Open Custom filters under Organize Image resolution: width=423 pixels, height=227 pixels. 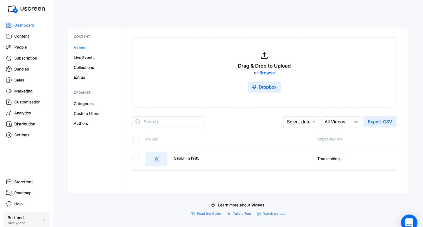pos(86,113)
